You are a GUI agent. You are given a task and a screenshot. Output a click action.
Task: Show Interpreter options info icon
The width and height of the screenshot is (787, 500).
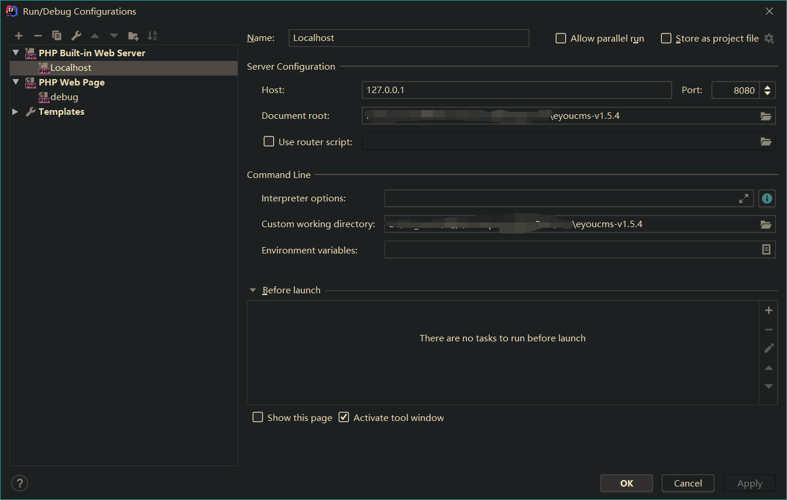click(767, 198)
